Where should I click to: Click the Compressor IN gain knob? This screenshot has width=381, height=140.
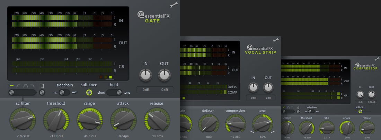click(360, 94)
